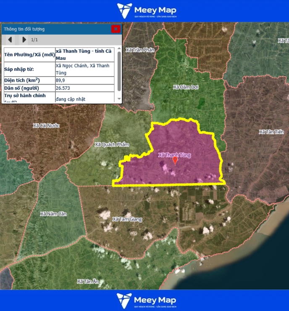The image size is (289, 311).
Task: Select the Xã Tân Ân region label
Action: coord(87,281)
